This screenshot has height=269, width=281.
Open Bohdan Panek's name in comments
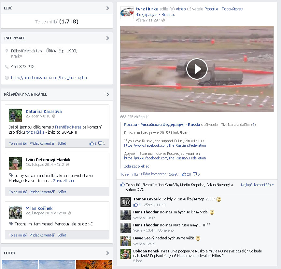point(146,251)
